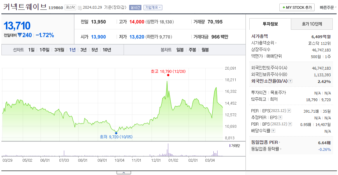
Task: Click the help icon beside 배당수익률
Action: (x=273, y=131)
